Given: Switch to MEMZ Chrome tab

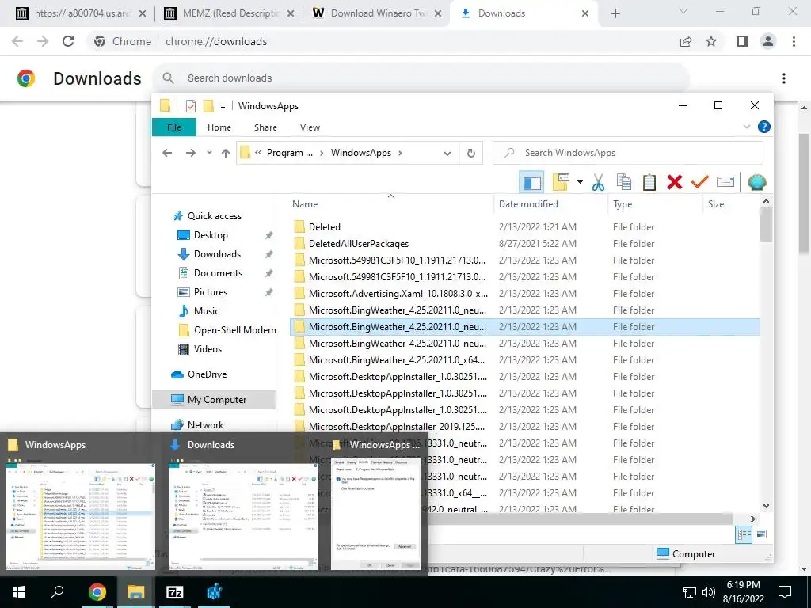Looking at the screenshot, I should 230,13.
